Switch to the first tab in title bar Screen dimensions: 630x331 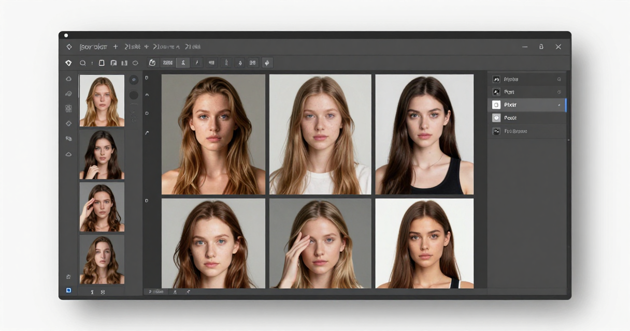(93, 47)
